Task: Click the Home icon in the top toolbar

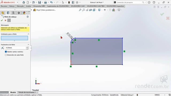Action: [x=24, y=2]
